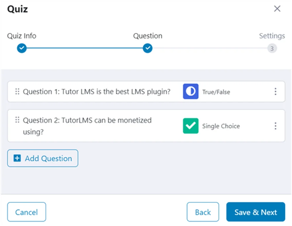This screenshot has width=292, height=226.
Task: Close the Quiz modal with the X icon
Action: click(x=277, y=9)
